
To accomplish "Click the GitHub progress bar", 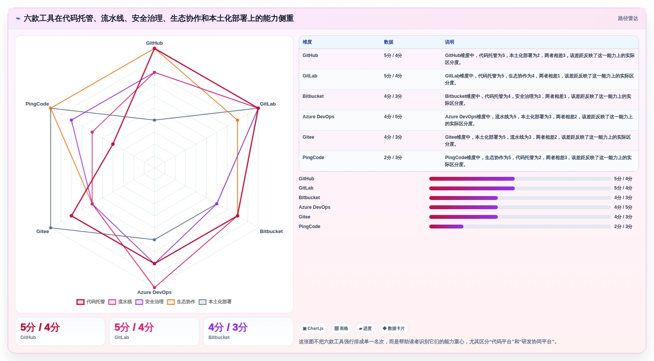I will [x=520, y=179].
